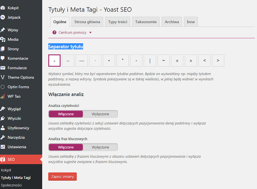Click the Optin Forms circle icon

[x=3, y=87]
